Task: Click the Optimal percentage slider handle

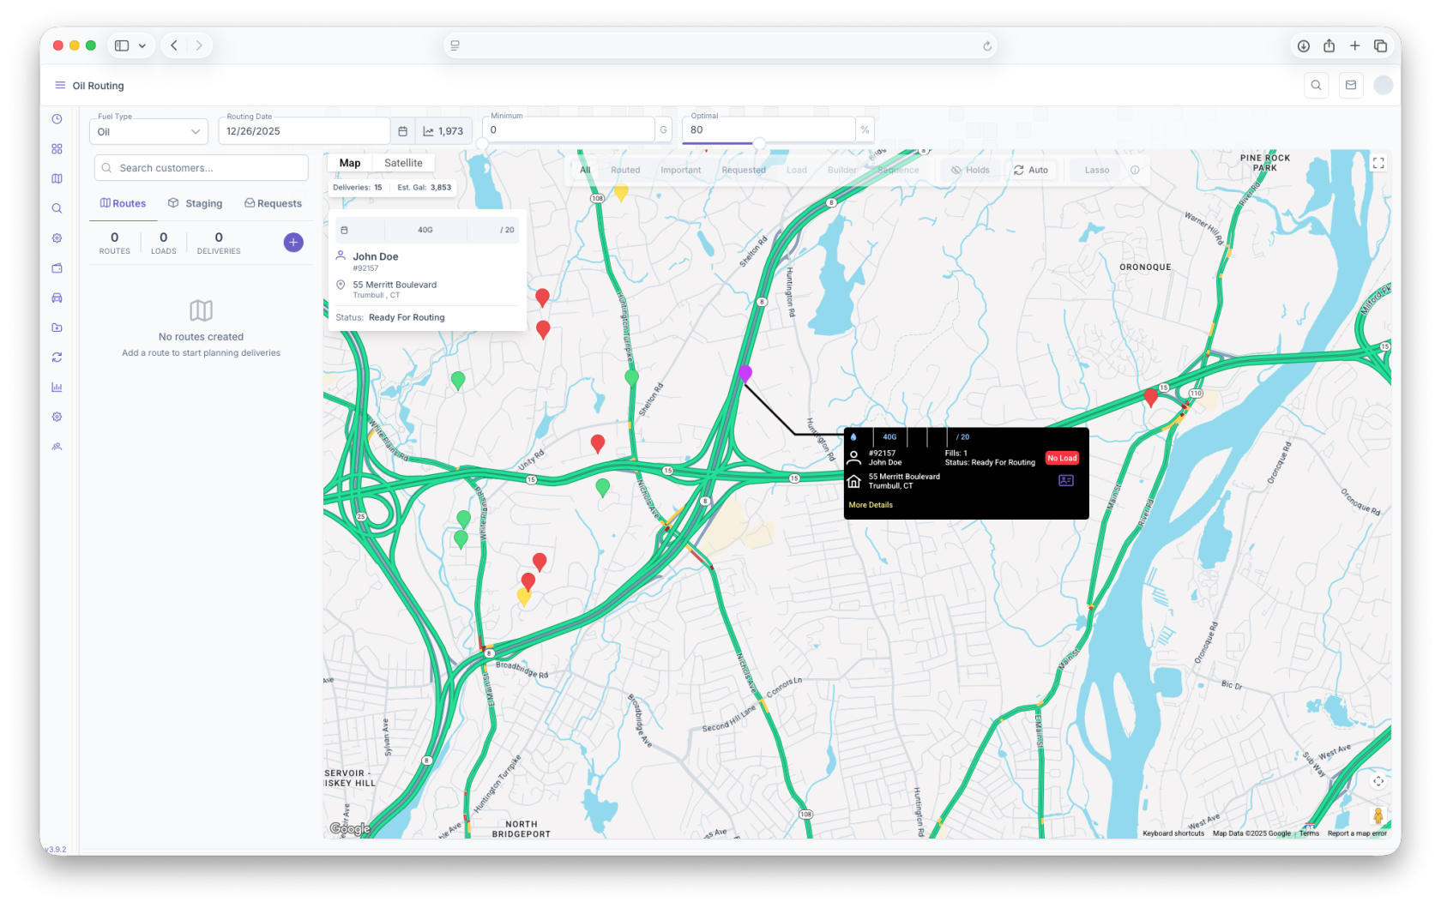Action: point(759,143)
